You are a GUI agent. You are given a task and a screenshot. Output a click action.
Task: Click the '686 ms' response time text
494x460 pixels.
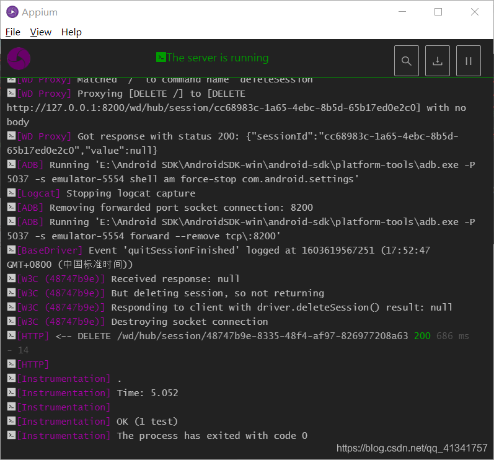[452, 336]
